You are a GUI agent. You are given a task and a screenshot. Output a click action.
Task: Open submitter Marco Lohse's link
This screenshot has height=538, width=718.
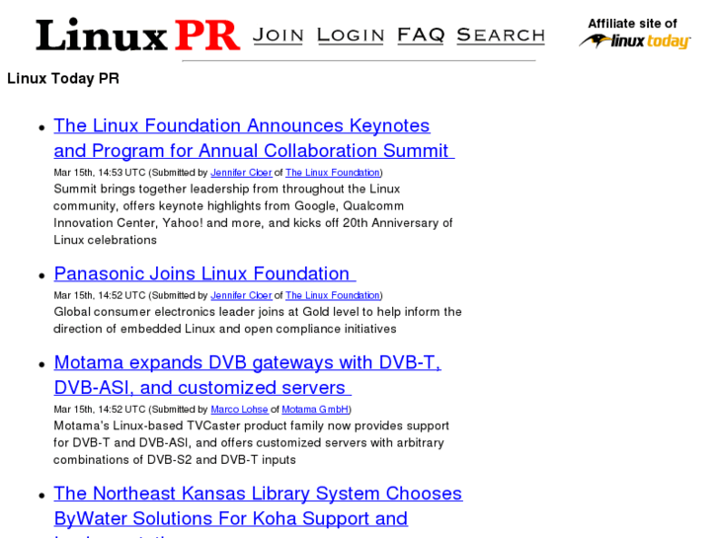[x=239, y=410]
